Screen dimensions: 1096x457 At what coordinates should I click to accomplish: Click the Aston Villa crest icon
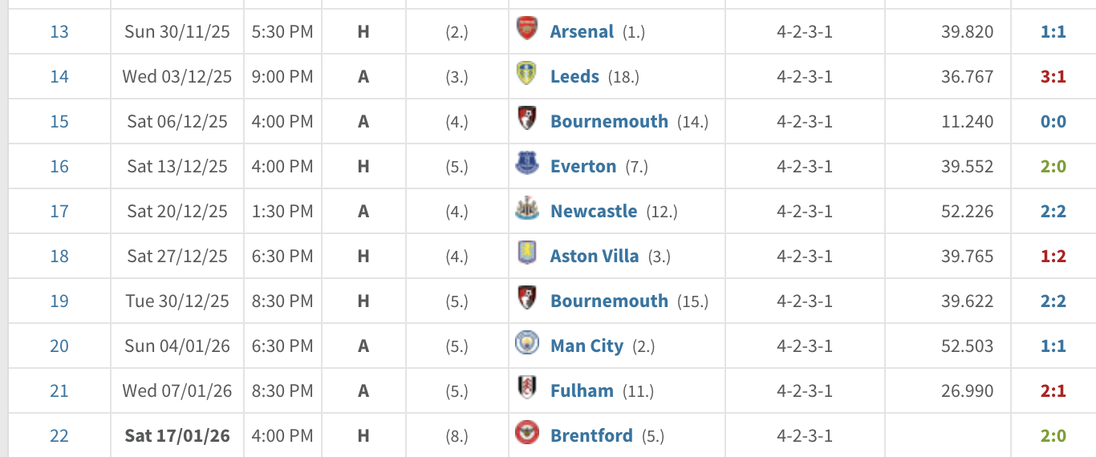point(526,254)
